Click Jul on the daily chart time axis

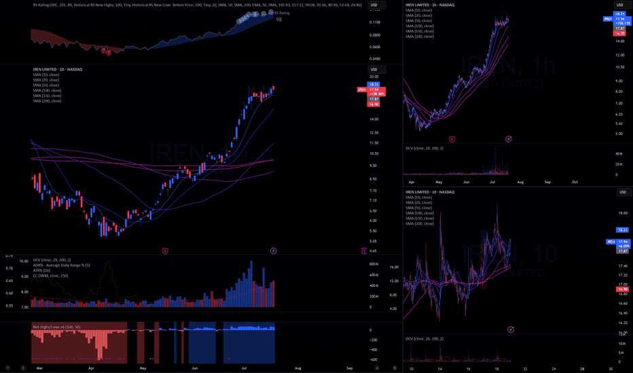244,368
